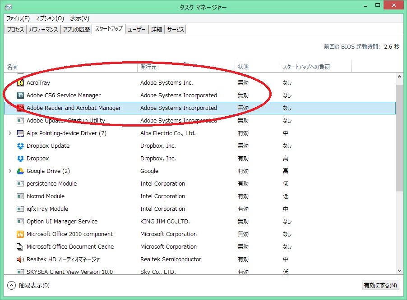Click the vertical scrollbar thumb
This screenshot has height=300, width=407.
[399, 138]
